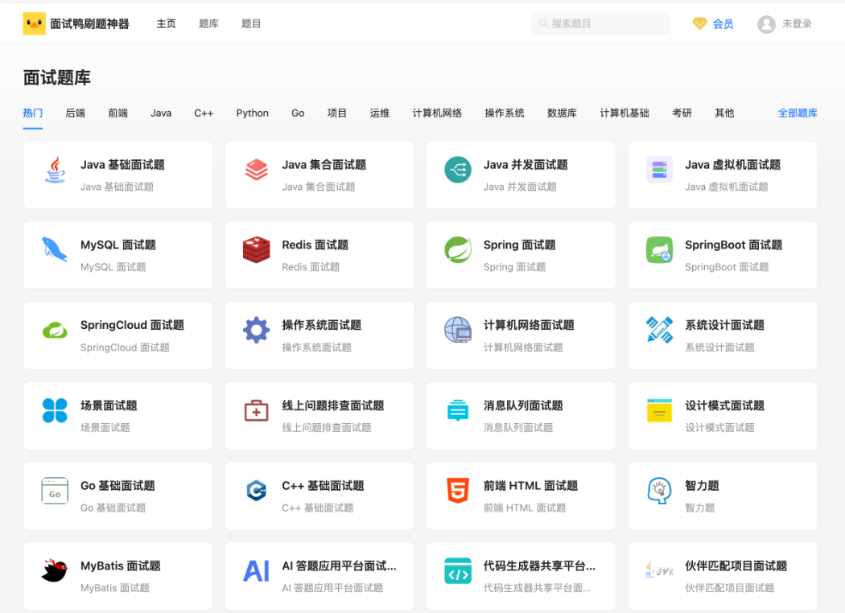Screen dimensions: 845x613
Task: Click the Java 集合面试题 stacked layers icon
Action: [257, 170]
